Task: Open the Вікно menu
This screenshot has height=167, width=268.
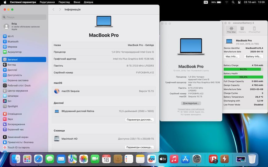Action: click(x=77, y=2)
